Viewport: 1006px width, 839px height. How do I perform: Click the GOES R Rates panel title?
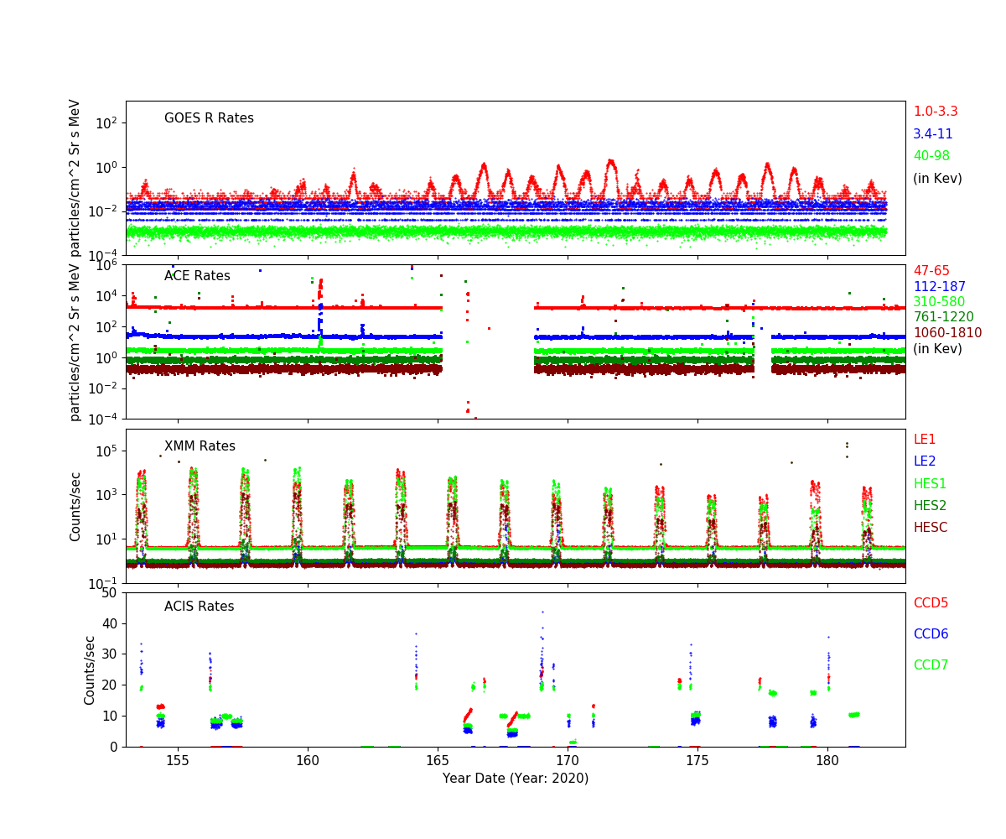pos(209,118)
